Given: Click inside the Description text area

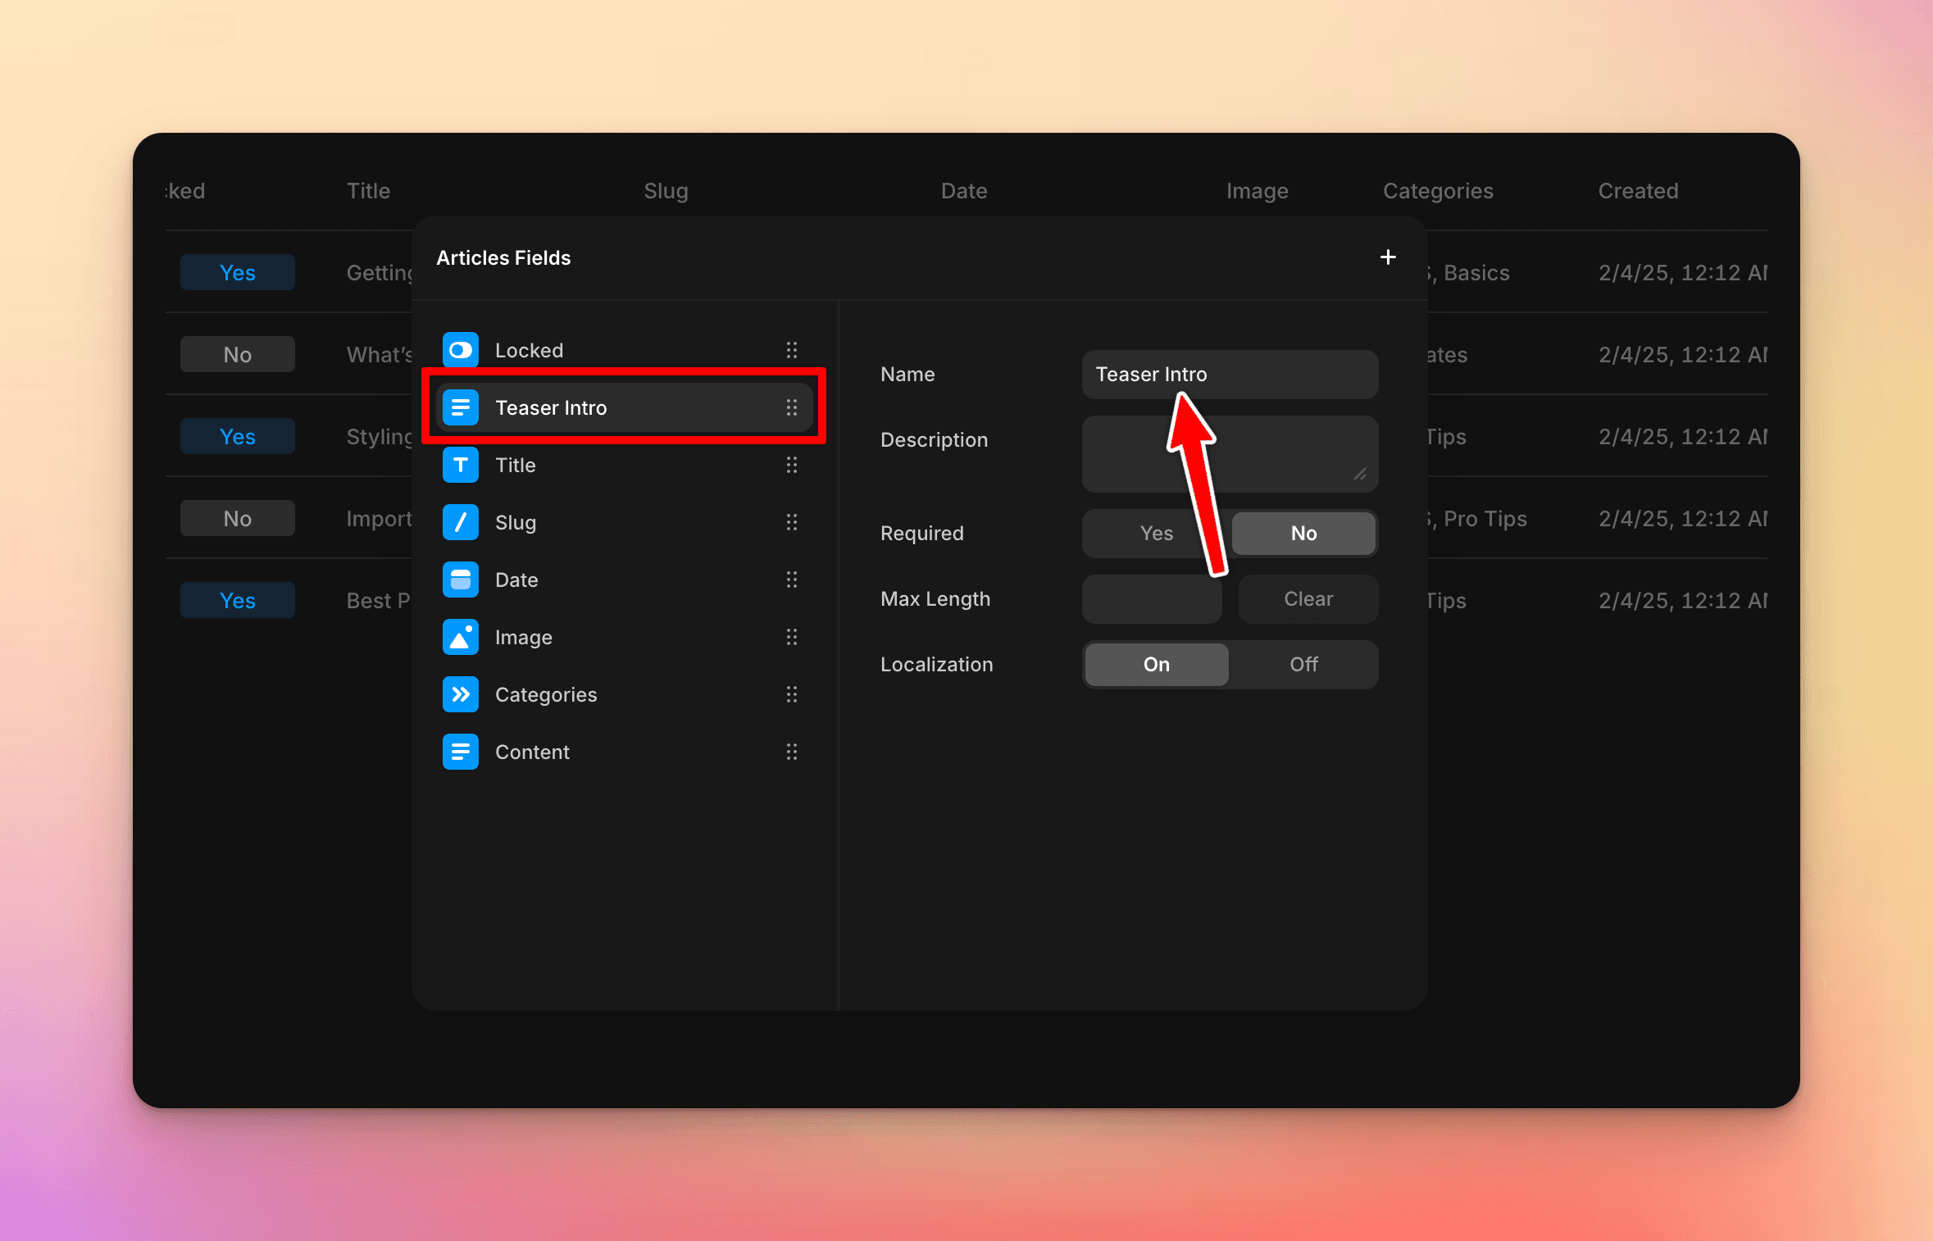Looking at the screenshot, I should pyautogui.click(x=1229, y=453).
